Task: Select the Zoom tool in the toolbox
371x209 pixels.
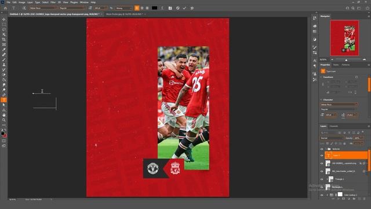Action: pyautogui.click(x=4, y=120)
